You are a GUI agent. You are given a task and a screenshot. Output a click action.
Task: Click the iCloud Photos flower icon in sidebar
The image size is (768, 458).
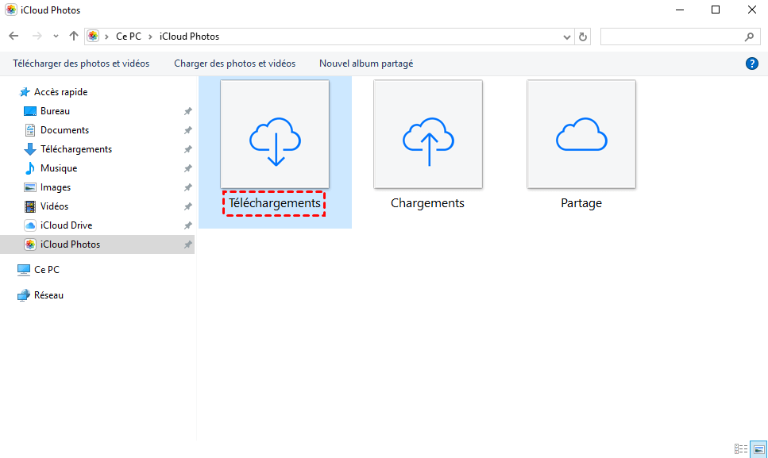tap(30, 244)
